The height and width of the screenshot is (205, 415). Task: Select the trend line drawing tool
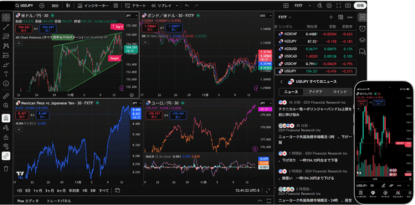[x=6, y=27]
